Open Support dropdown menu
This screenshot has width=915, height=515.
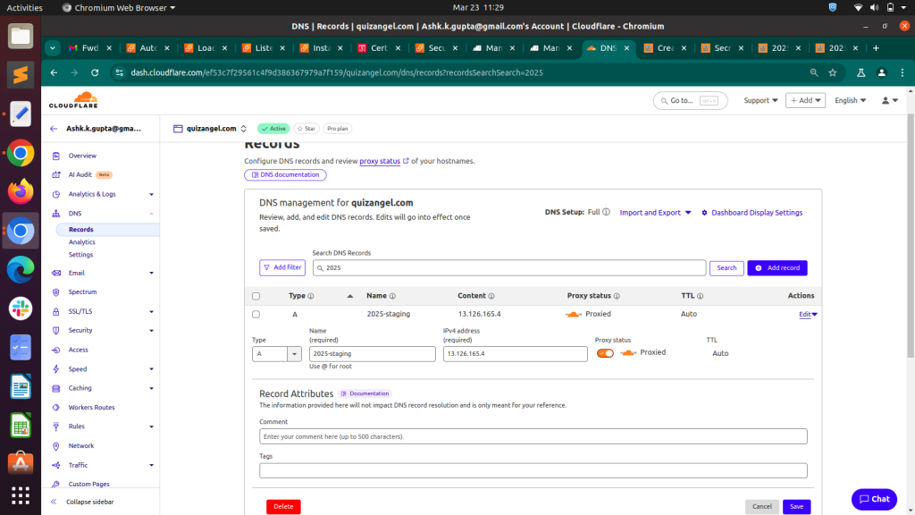(x=760, y=100)
